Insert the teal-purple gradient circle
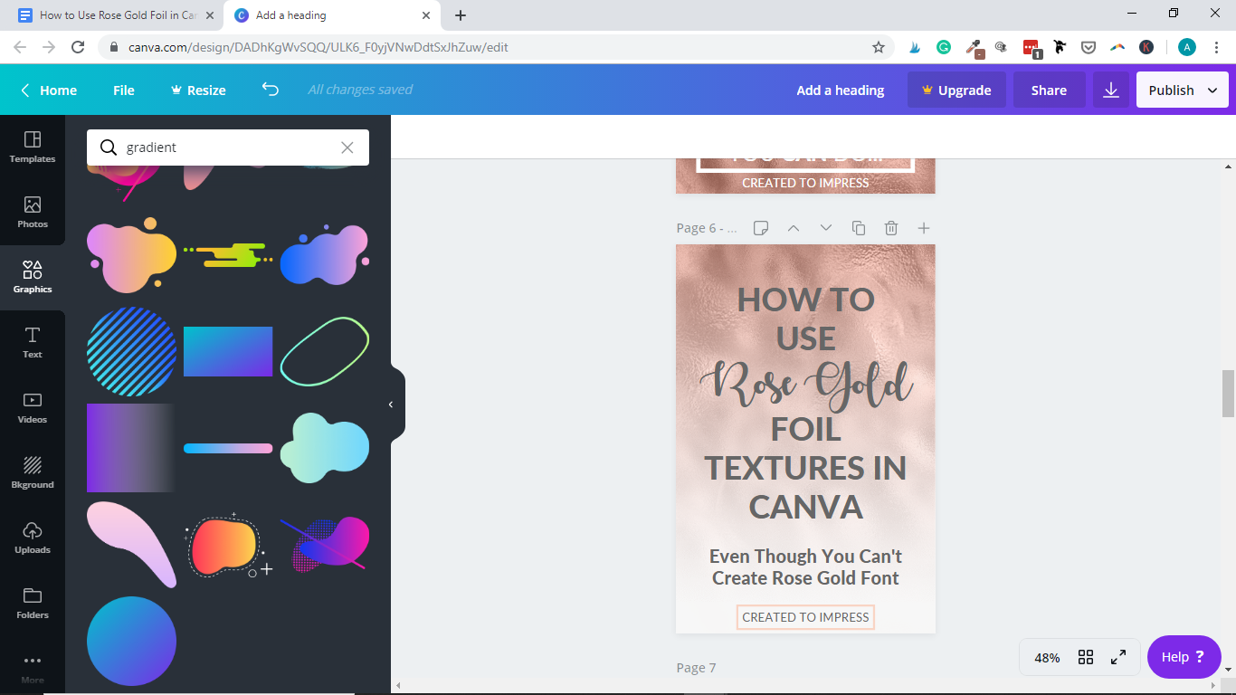 [x=131, y=641]
